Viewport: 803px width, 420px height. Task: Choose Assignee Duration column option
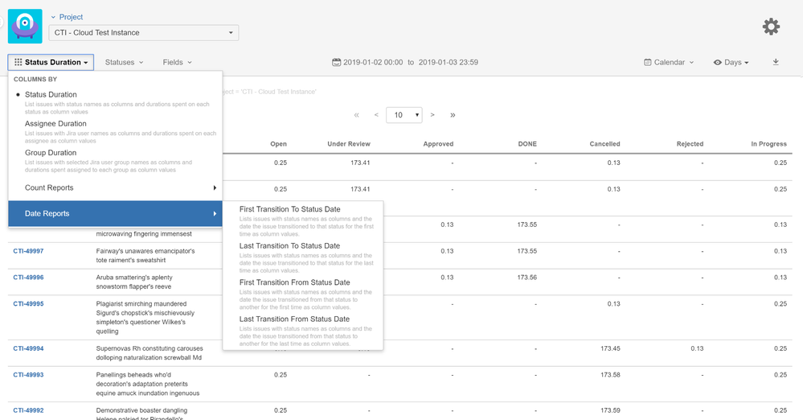click(x=55, y=124)
